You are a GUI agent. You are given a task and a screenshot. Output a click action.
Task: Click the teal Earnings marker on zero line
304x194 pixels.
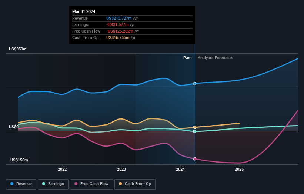tap(195, 131)
